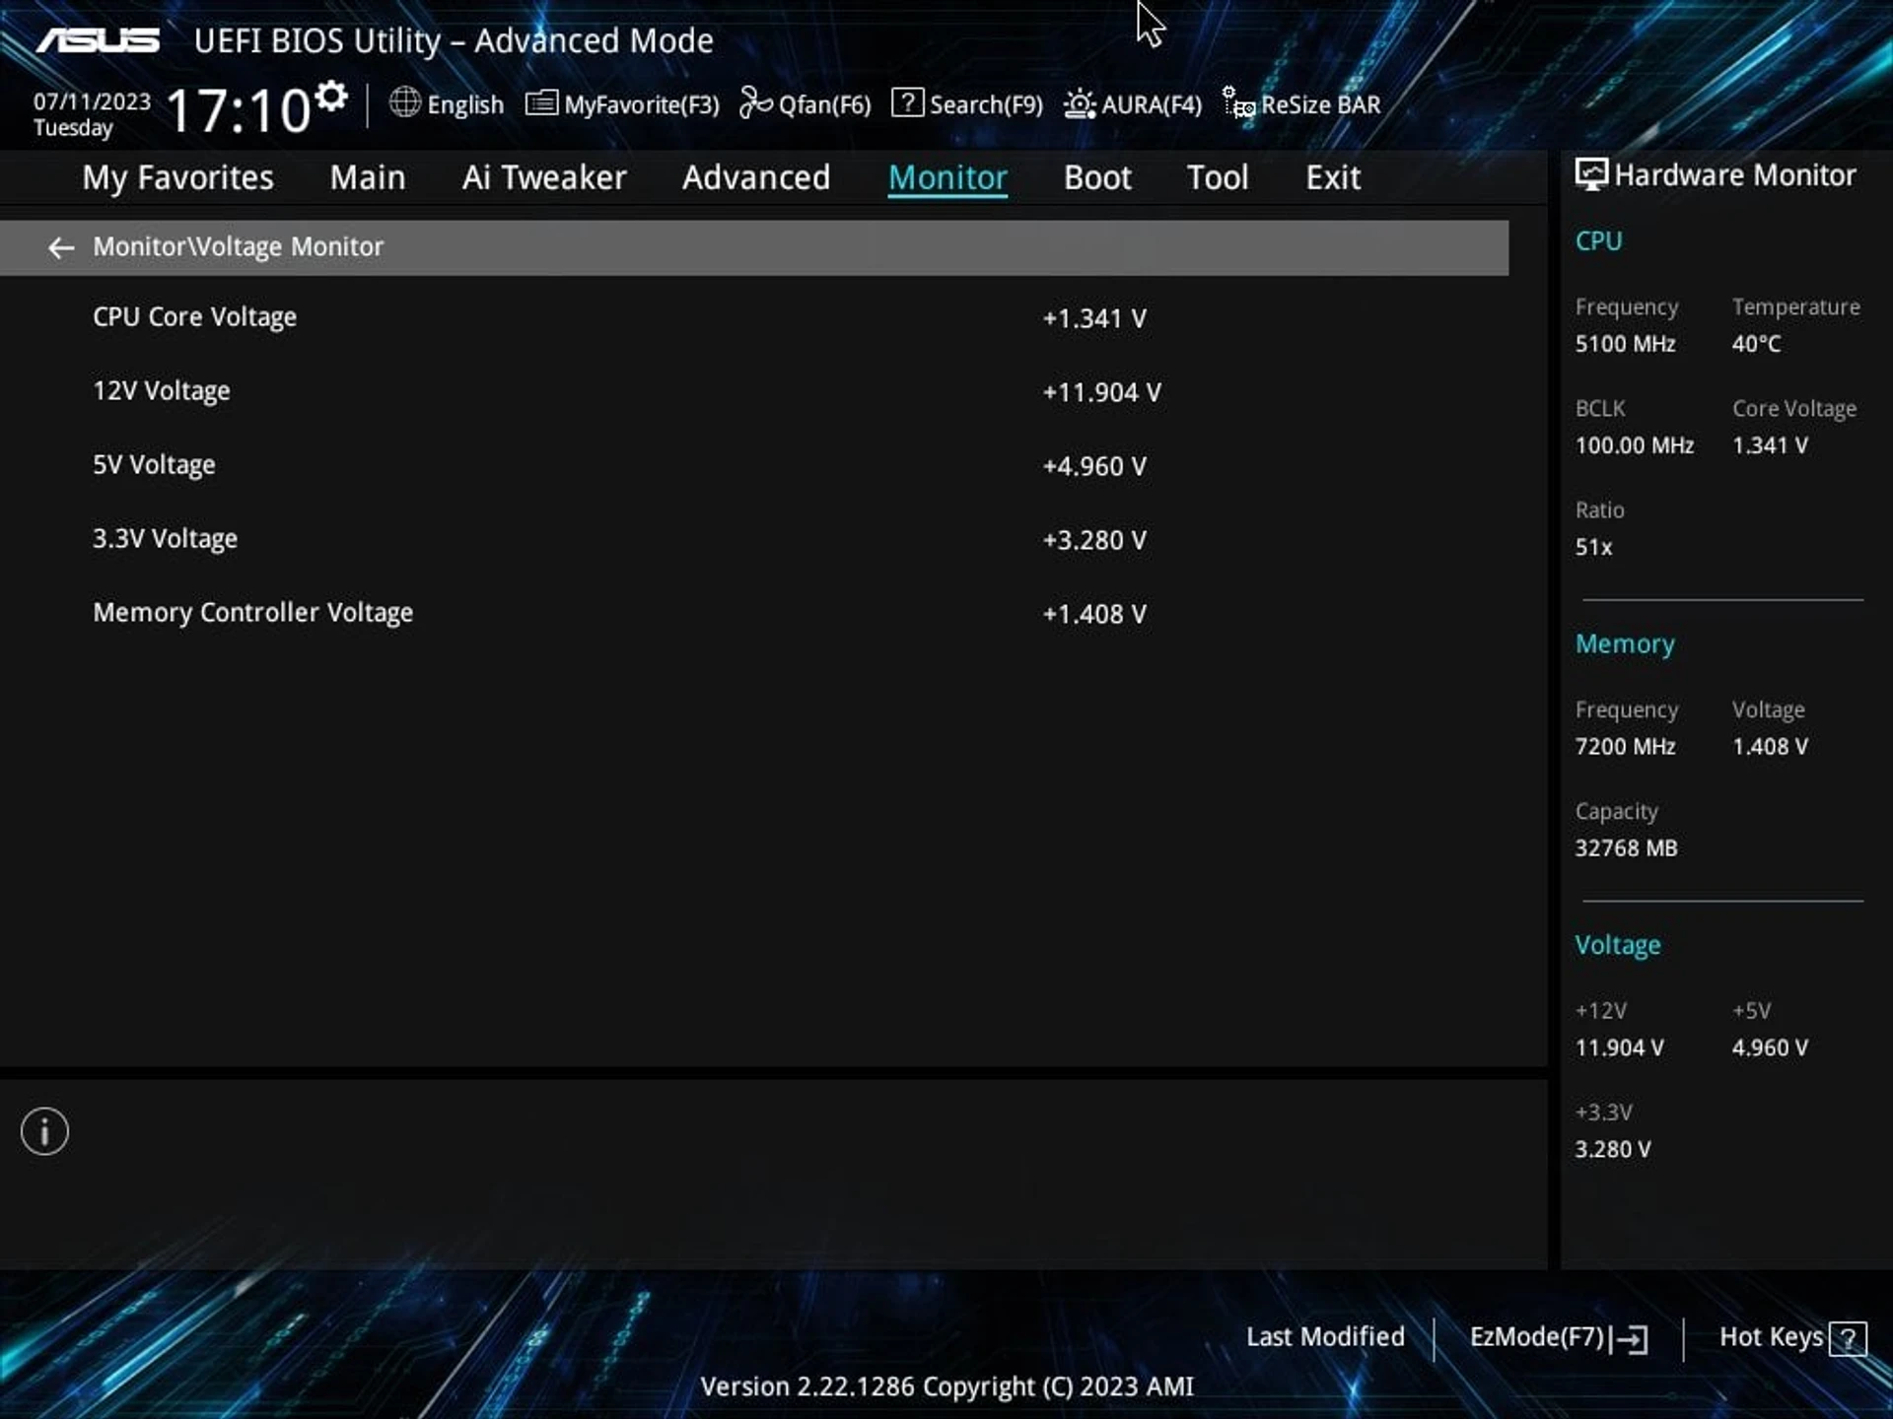Switch to the Main tab

(x=367, y=177)
